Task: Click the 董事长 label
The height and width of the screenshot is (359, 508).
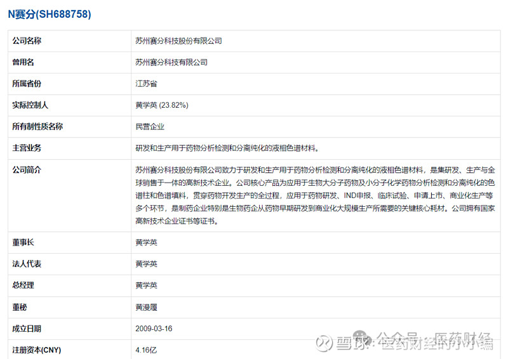Action: click(23, 242)
